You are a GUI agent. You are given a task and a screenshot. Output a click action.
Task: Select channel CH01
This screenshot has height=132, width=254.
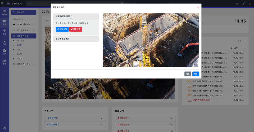pyautogui.click(x=20, y=45)
